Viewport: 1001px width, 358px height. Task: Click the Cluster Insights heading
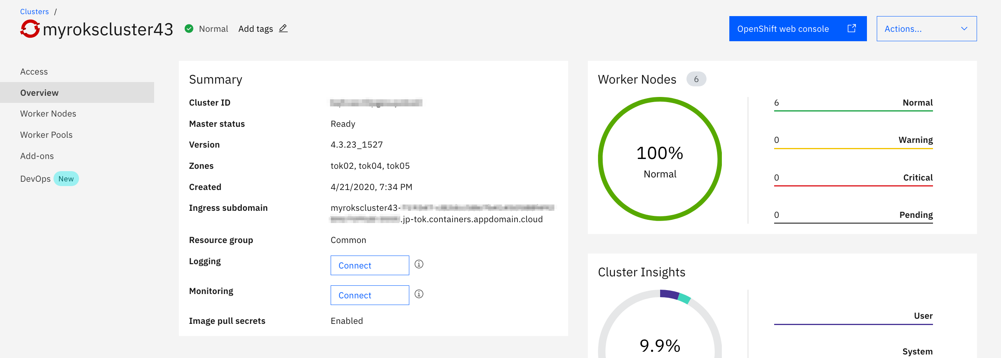(x=642, y=272)
